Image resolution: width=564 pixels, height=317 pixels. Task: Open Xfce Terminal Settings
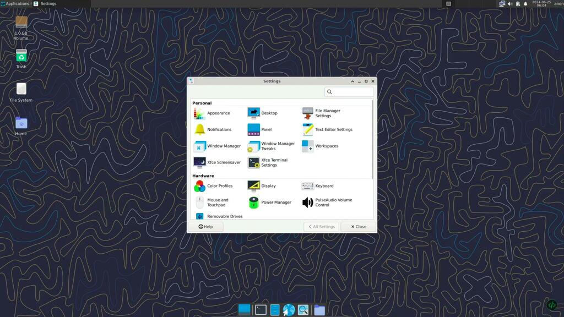268,163
